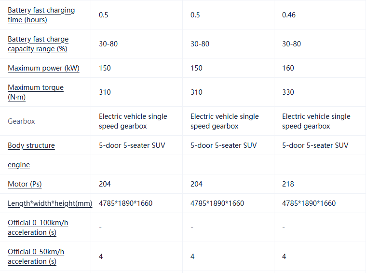Select the 0.46 fast charging time value
The height and width of the screenshot is (273, 366).
click(x=289, y=15)
